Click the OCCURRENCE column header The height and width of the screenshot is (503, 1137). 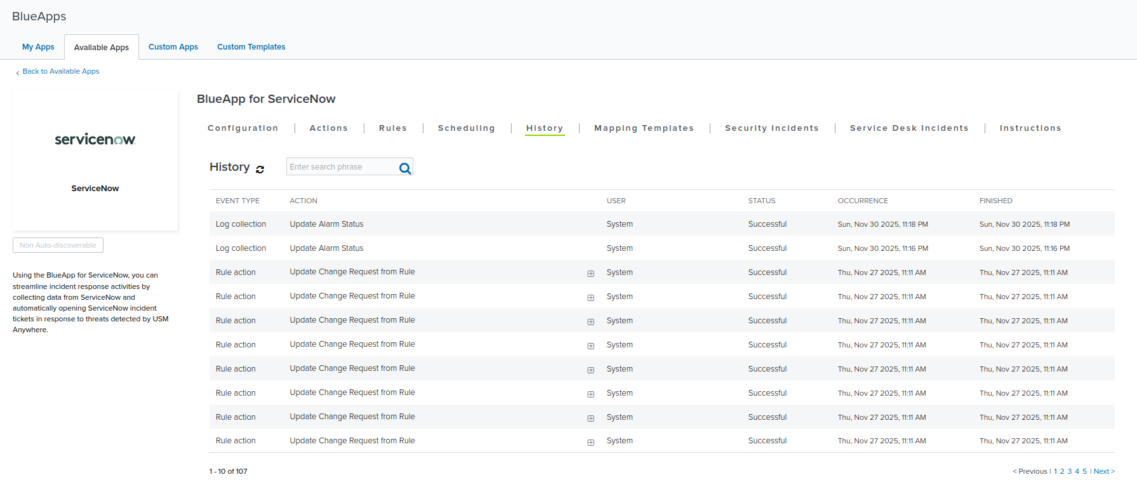coord(863,201)
